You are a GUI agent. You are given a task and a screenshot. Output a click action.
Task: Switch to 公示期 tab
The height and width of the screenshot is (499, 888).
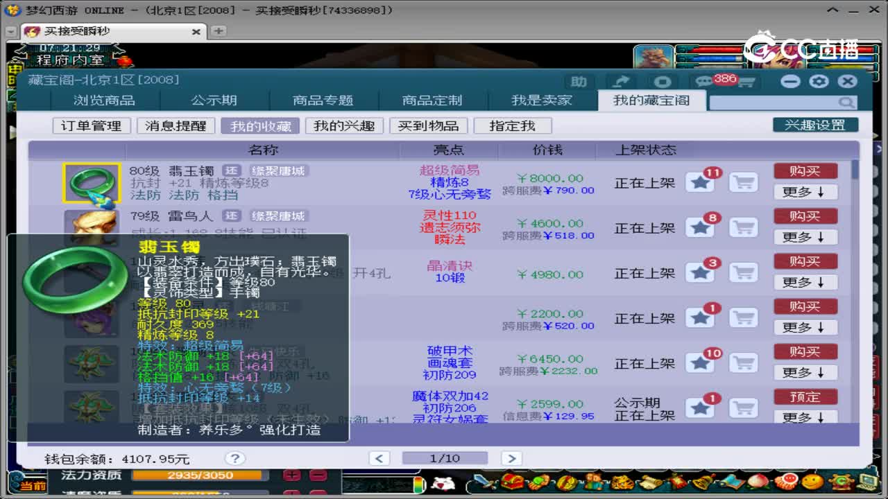[x=214, y=100]
